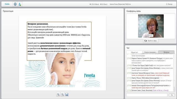The image size is (177, 99).
Task: Click the add user icon
Action: [20, 4]
